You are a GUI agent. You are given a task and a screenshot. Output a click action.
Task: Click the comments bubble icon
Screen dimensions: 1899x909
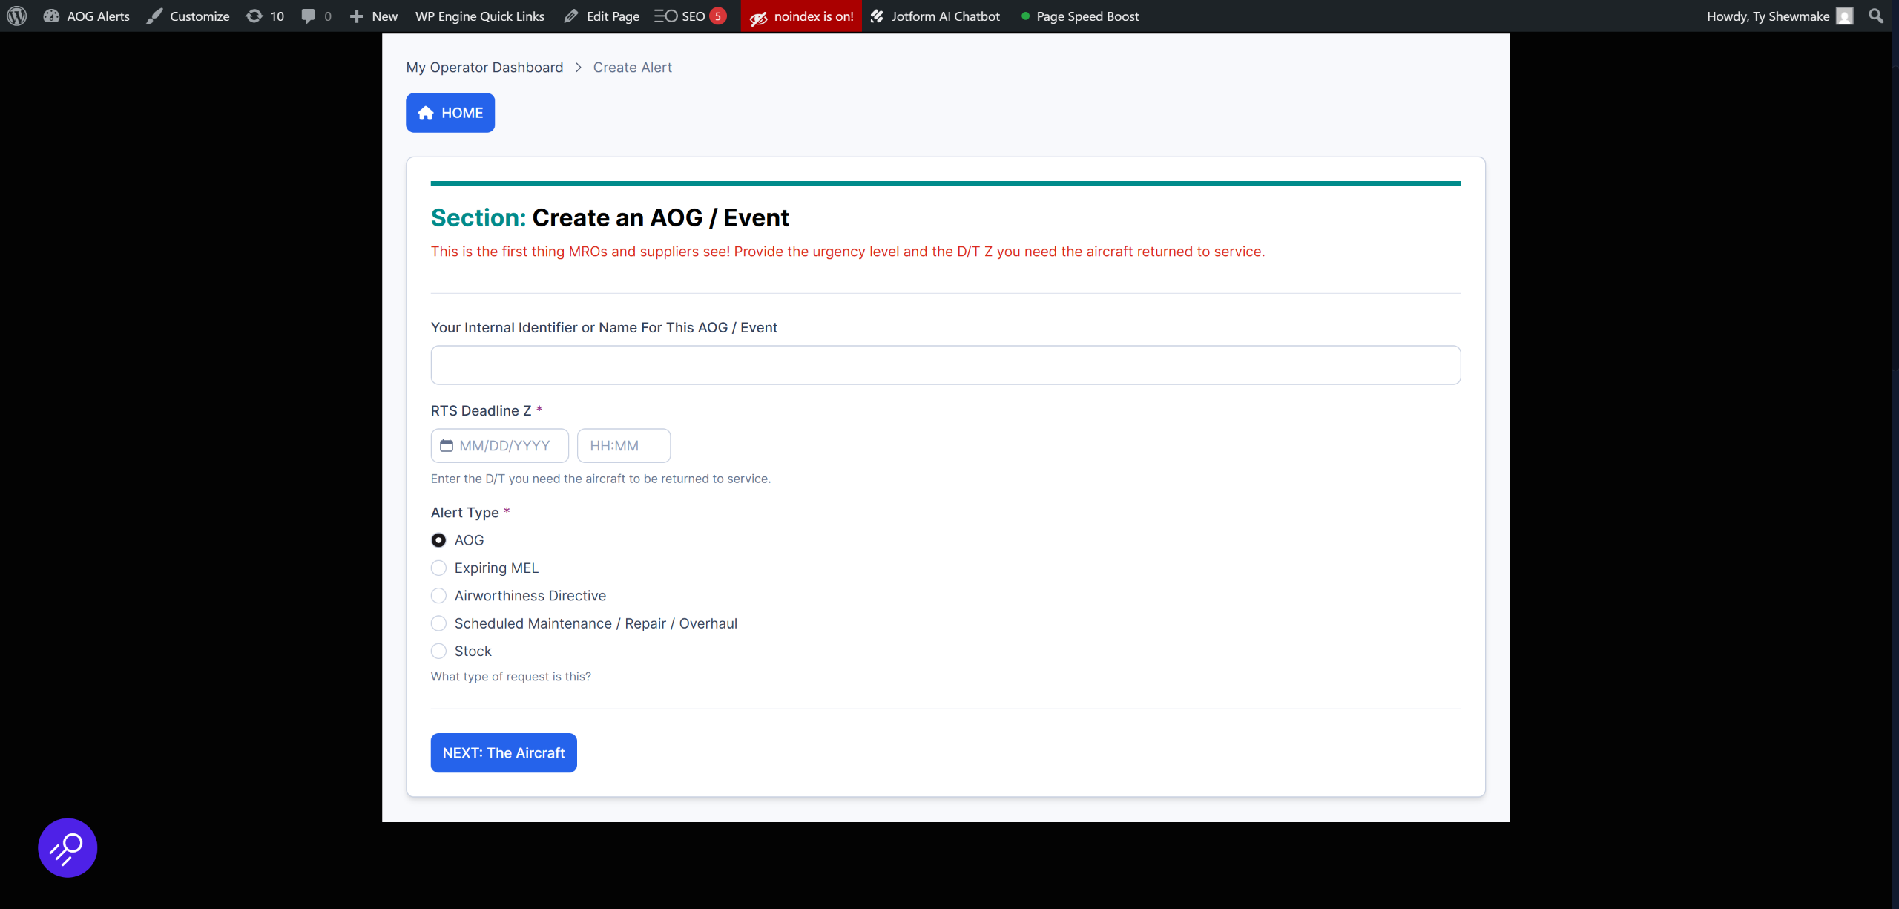[309, 16]
